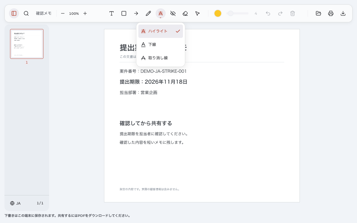Open a file with the folder icon
This screenshot has width=357, height=223.
click(319, 13)
